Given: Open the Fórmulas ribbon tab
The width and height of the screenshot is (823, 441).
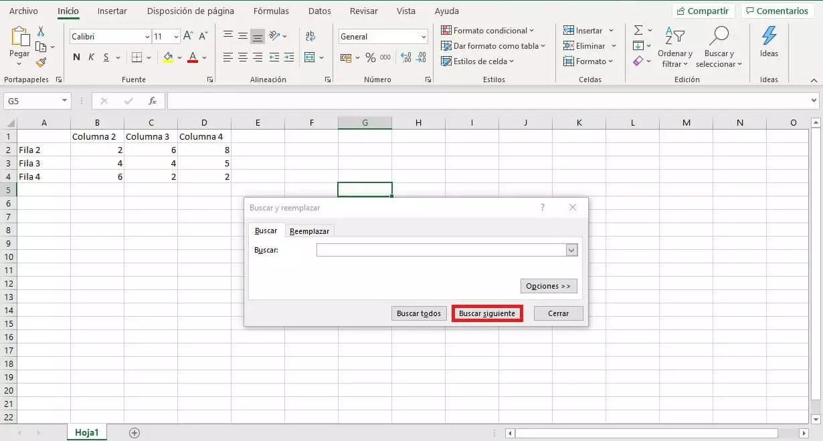Looking at the screenshot, I should point(271,11).
